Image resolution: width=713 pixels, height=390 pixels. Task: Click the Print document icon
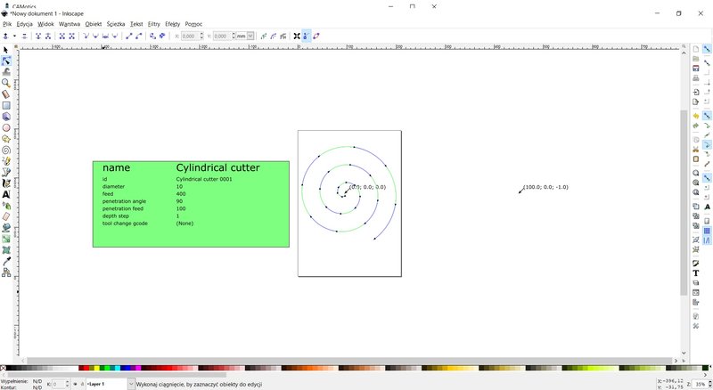[x=696, y=78]
